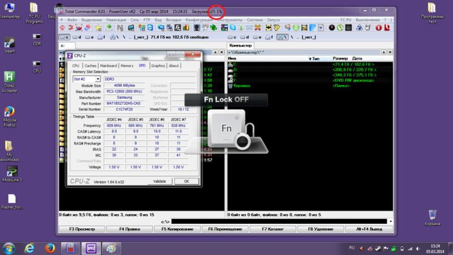Image resolution: width=453 pixels, height=255 pixels.
Task: Open the star favorites icon in Total Commander toolbar
Action: 98,28
